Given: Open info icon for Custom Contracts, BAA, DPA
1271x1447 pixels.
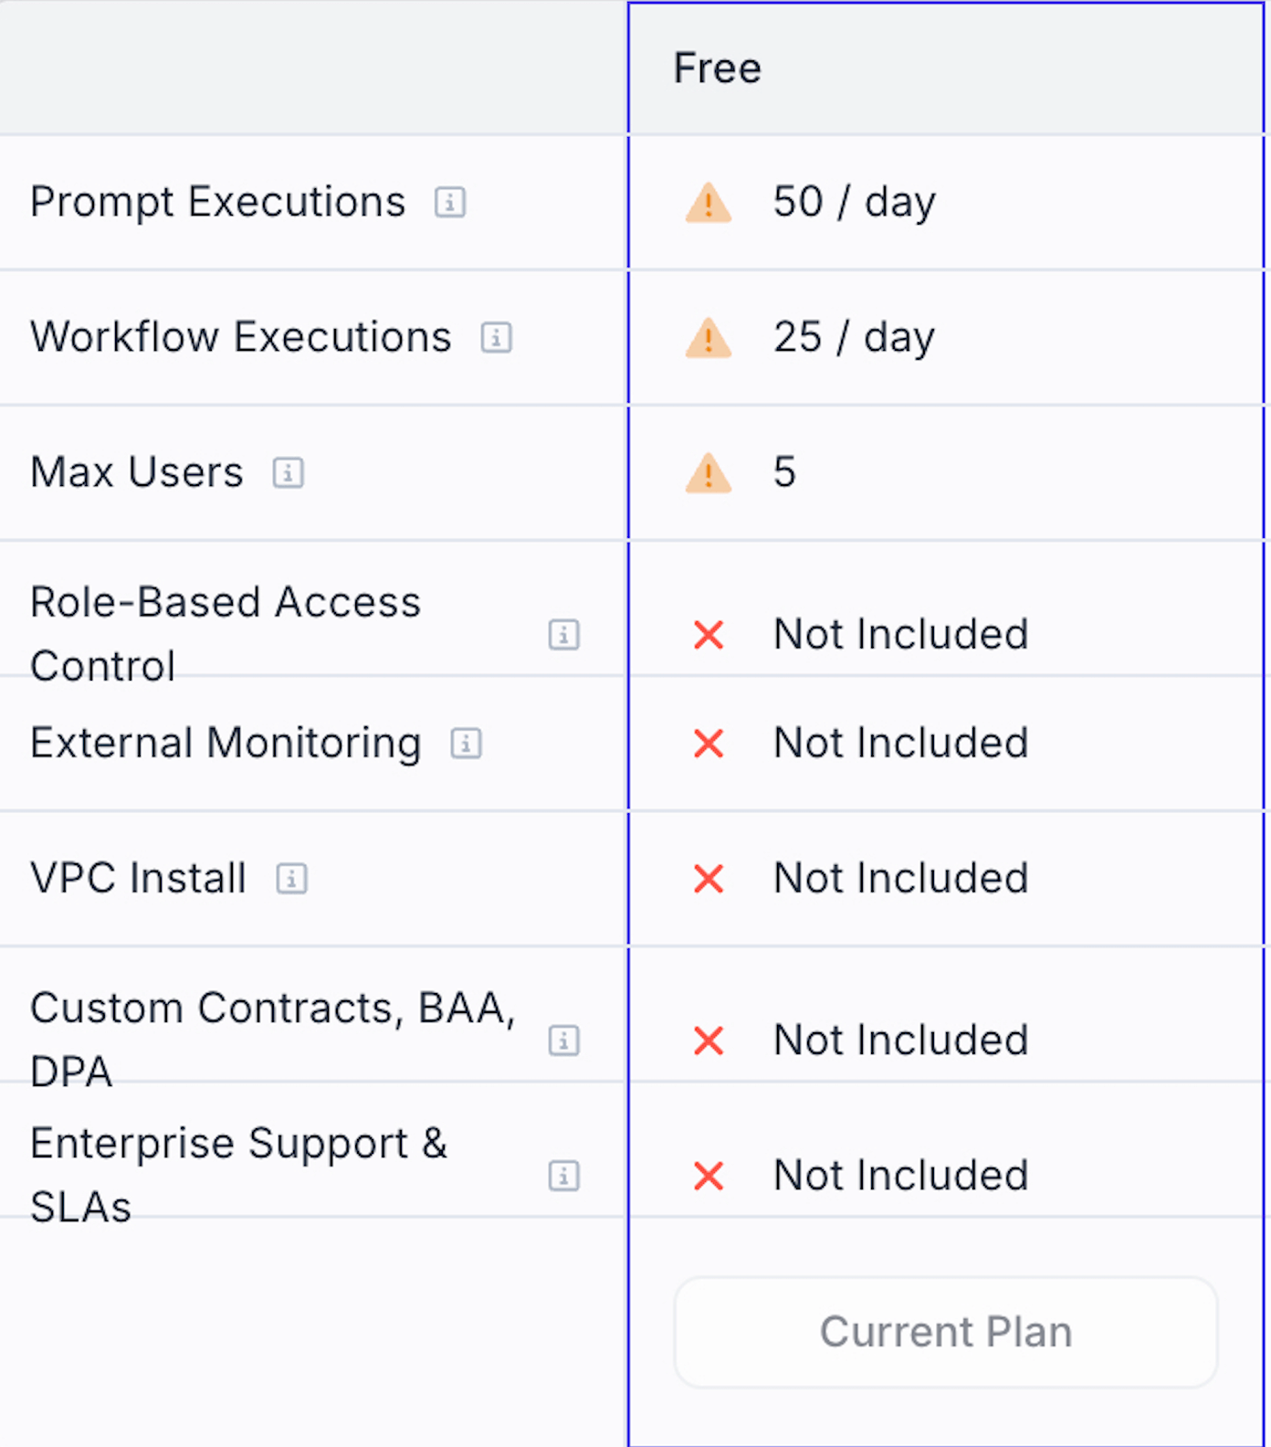Looking at the screenshot, I should [x=563, y=1040].
